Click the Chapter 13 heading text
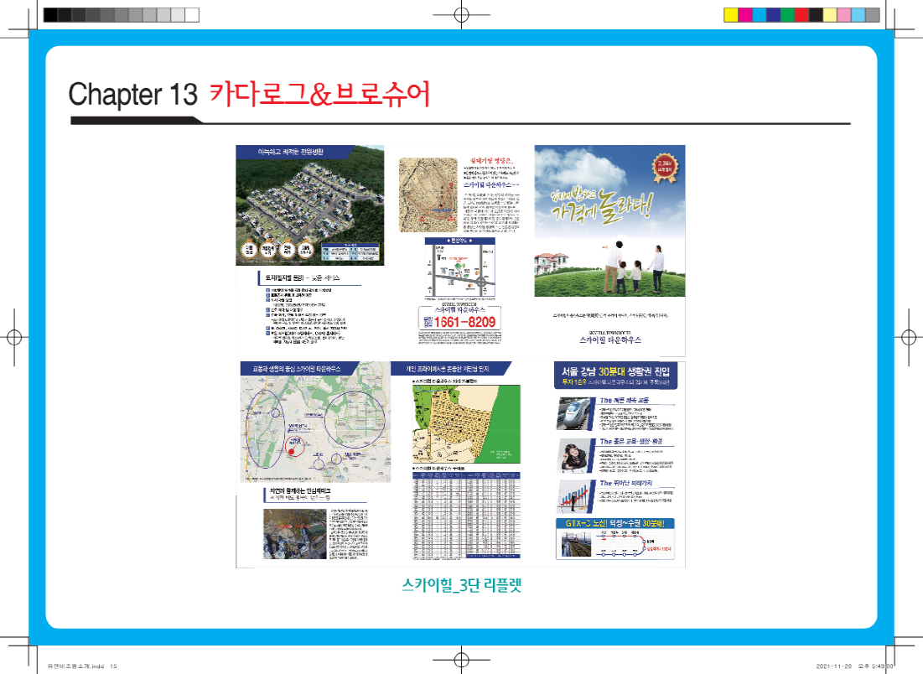Screen dimensions: 923x674 [132, 94]
